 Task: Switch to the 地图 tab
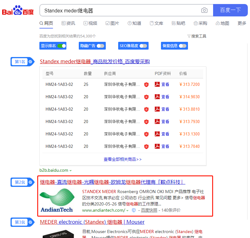click(222, 23)
